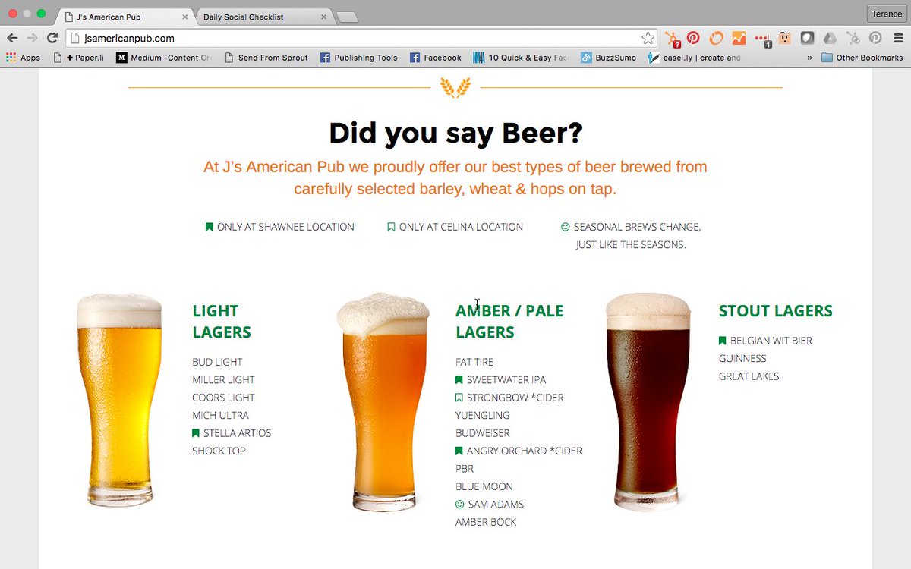Click the AMBER BOCK list item
The width and height of the screenshot is (911, 569).
(486, 522)
